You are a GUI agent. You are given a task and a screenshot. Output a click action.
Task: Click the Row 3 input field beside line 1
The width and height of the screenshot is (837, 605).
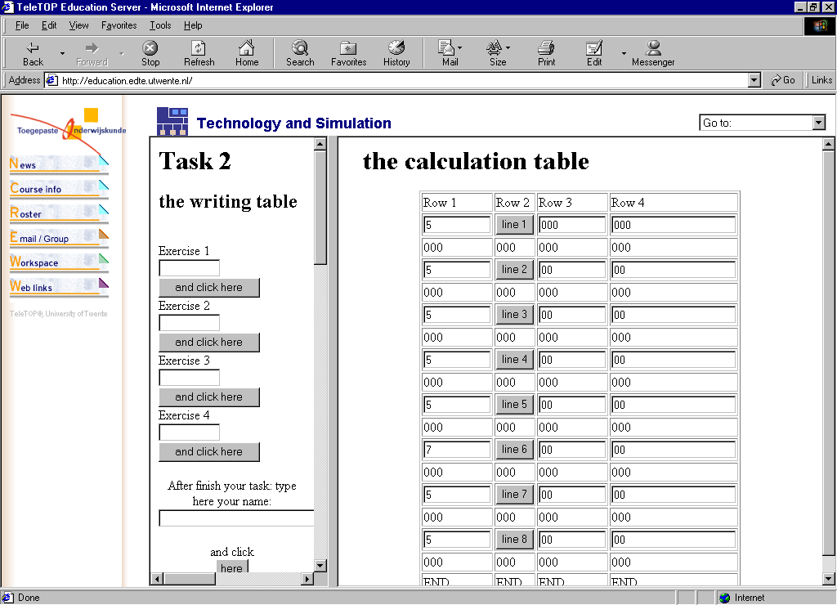pyautogui.click(x=571, y=225)
